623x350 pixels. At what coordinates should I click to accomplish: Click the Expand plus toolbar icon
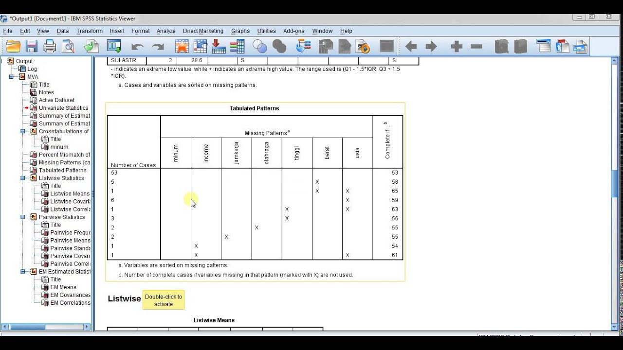[457, 47]
